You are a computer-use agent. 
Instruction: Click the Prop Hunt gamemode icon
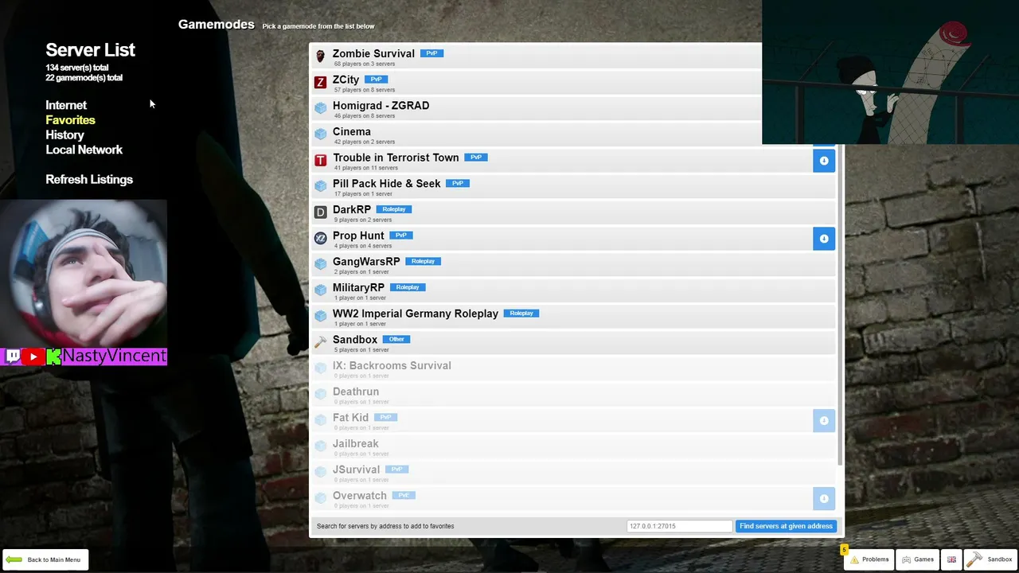click(320, 238)
